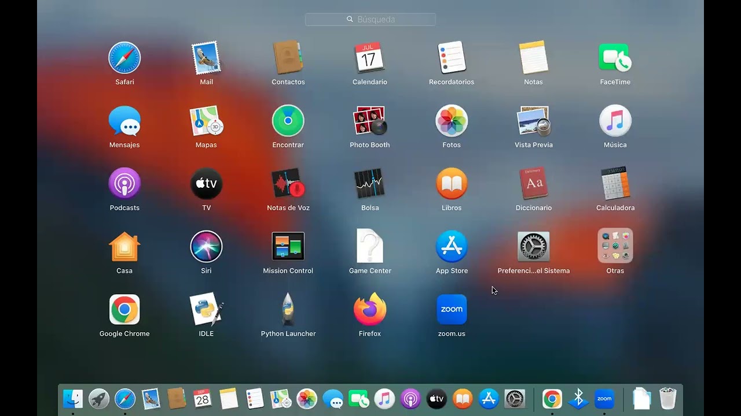Open the Casa home app
Viewport: 741px width, 416px height.
pyautogui.click(x=124, y=247)
